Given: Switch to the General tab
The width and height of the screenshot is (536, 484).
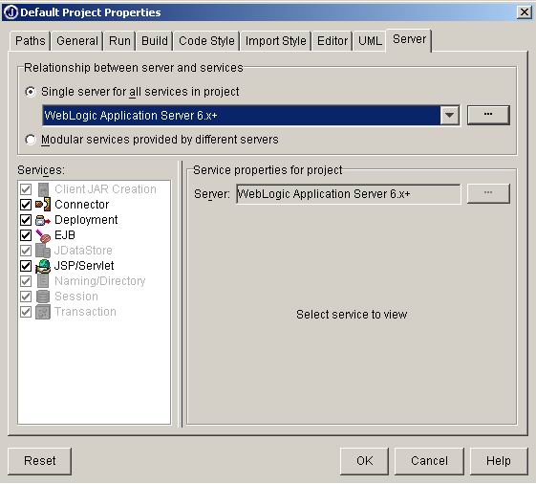Looking at the screenshot, I should click(77, 41).
